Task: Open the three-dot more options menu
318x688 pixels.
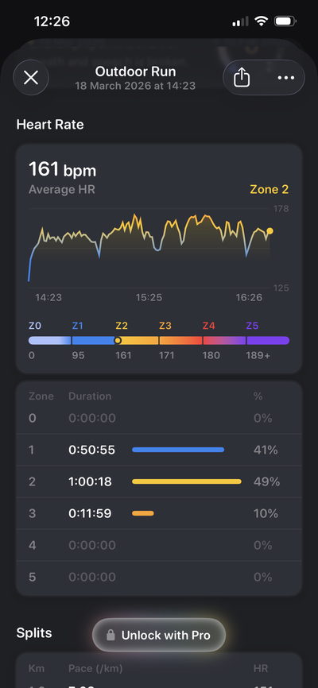Action: [286, 78]
